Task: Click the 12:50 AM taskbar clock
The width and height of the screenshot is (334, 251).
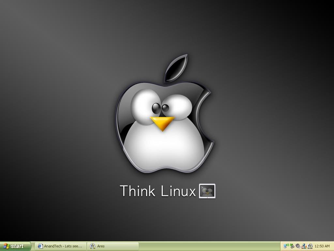Action: 322,246
